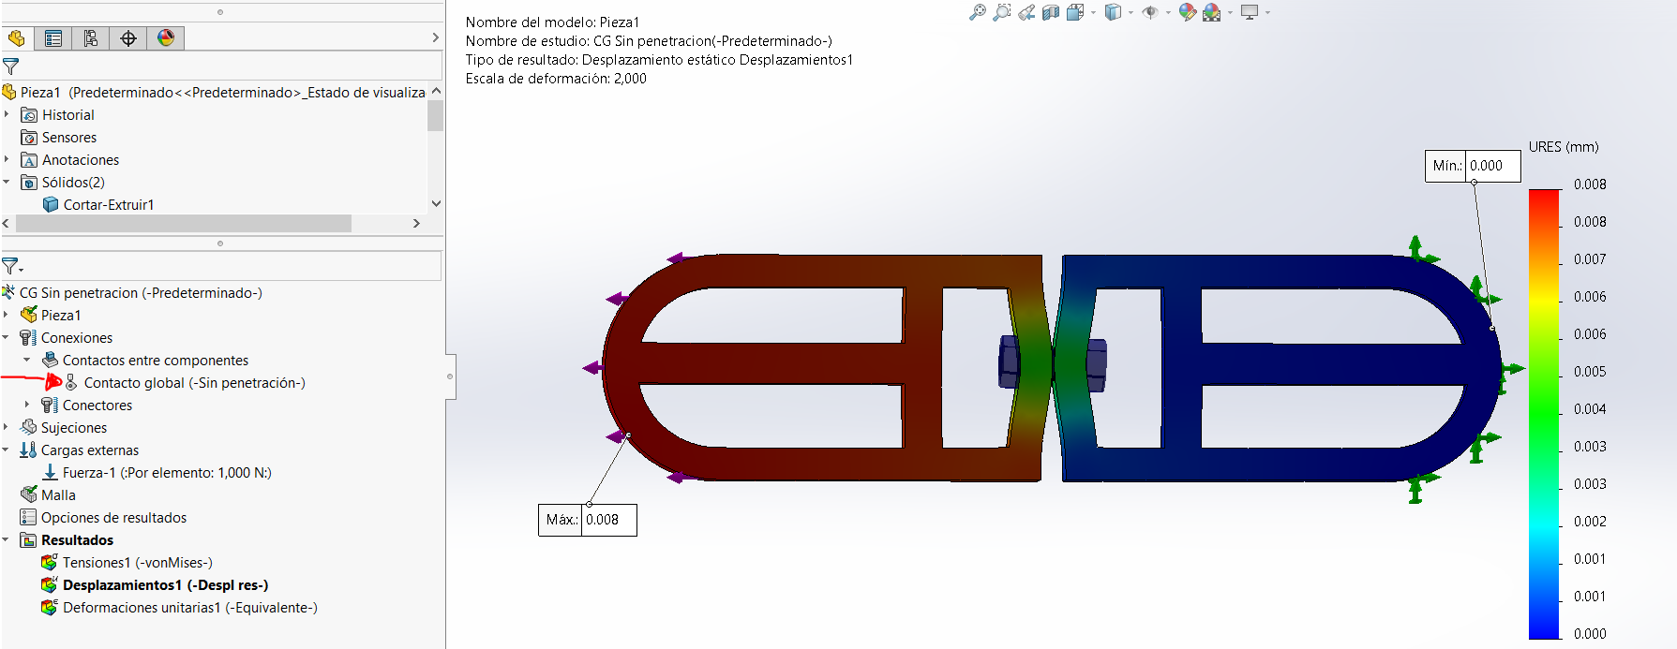Screen dimensions: 1677x649
Task: Switch to the PropertyManager tab
Action: pos(53,38)
